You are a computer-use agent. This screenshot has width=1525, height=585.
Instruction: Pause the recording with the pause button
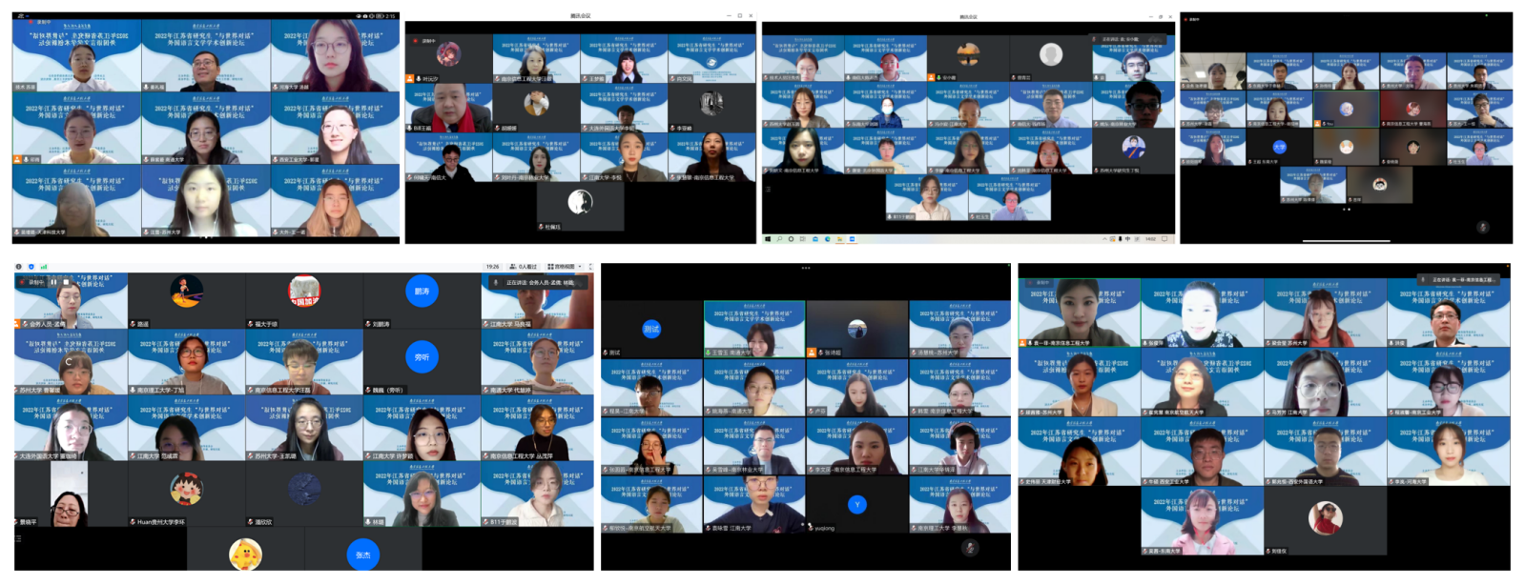point(54,282)
